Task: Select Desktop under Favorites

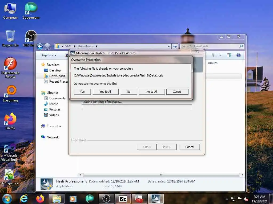Action: pos(55,70)
